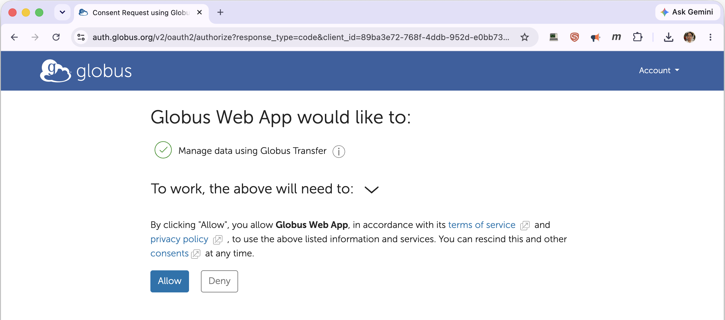
Task: Click the Deny button
Action: click(219, 281)
